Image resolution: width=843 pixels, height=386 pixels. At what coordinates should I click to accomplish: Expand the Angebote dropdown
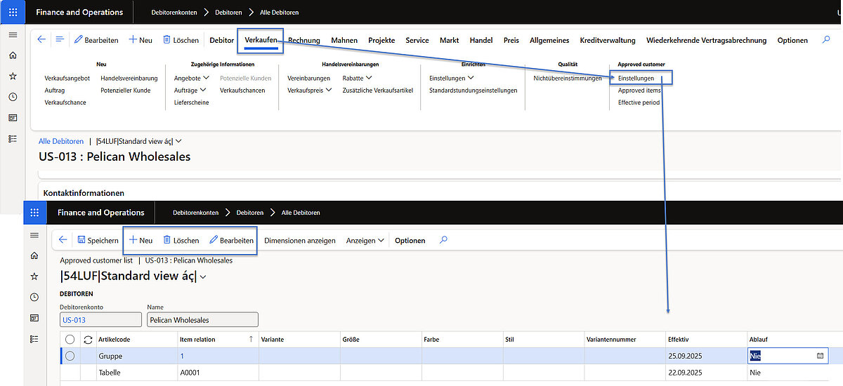190,78
